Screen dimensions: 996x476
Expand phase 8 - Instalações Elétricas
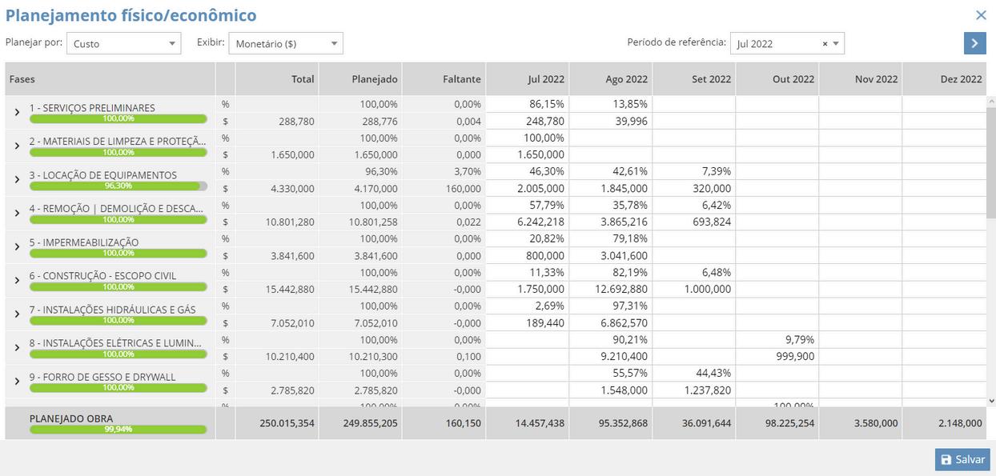pyautogui.click(x=17, y=348)
